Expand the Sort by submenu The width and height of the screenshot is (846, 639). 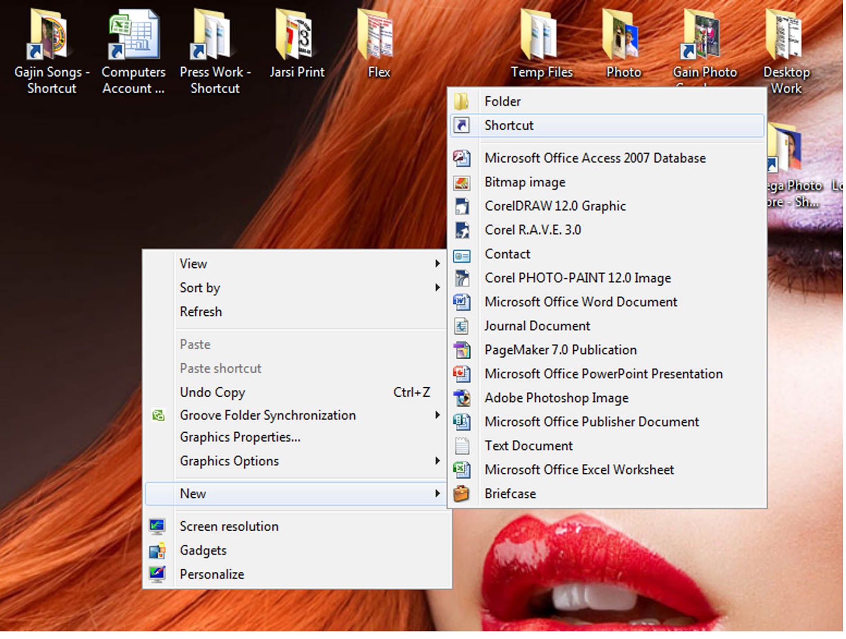[199, 288]
